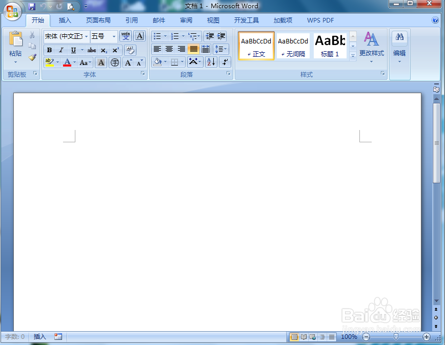Click the Clear Formatting eraser icon
The image size is (445, 345).
[130, 50]
